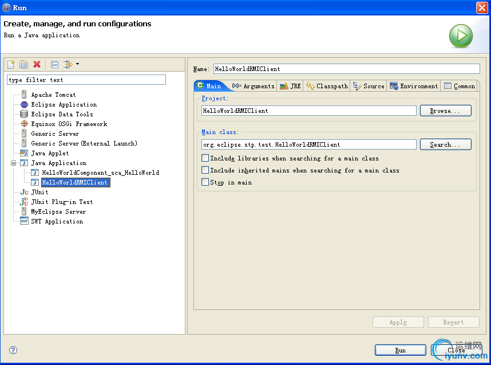Enable Include inherited mains checkbox

click(x=205, y=170)
